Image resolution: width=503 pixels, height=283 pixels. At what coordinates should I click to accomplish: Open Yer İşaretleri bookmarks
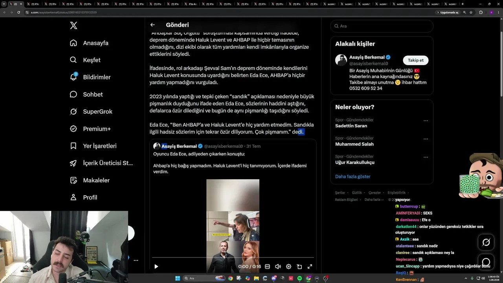(x=93, y=146)
